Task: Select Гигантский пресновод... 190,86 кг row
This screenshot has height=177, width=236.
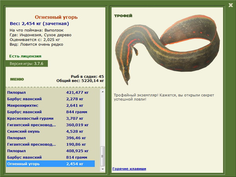Action: click(51, 144)
